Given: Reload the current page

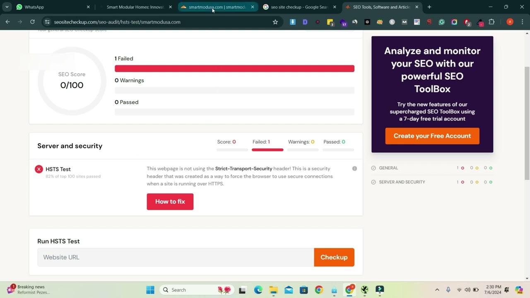Looking at the screenshot, I should [32, 22].
